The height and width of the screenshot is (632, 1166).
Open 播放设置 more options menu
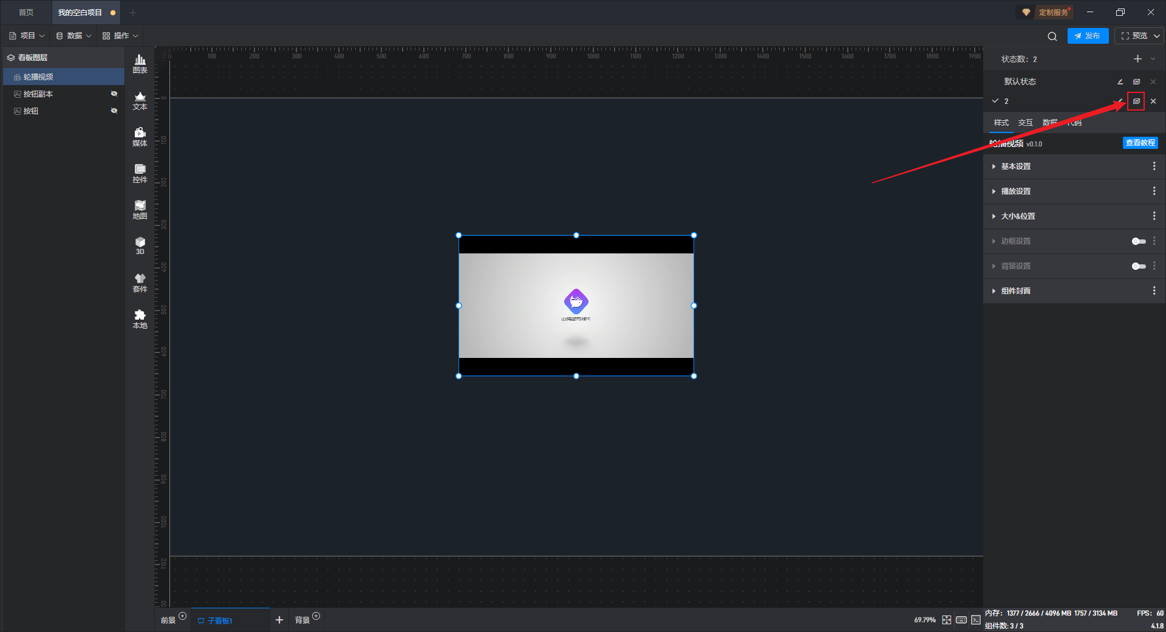point(1154,191)
